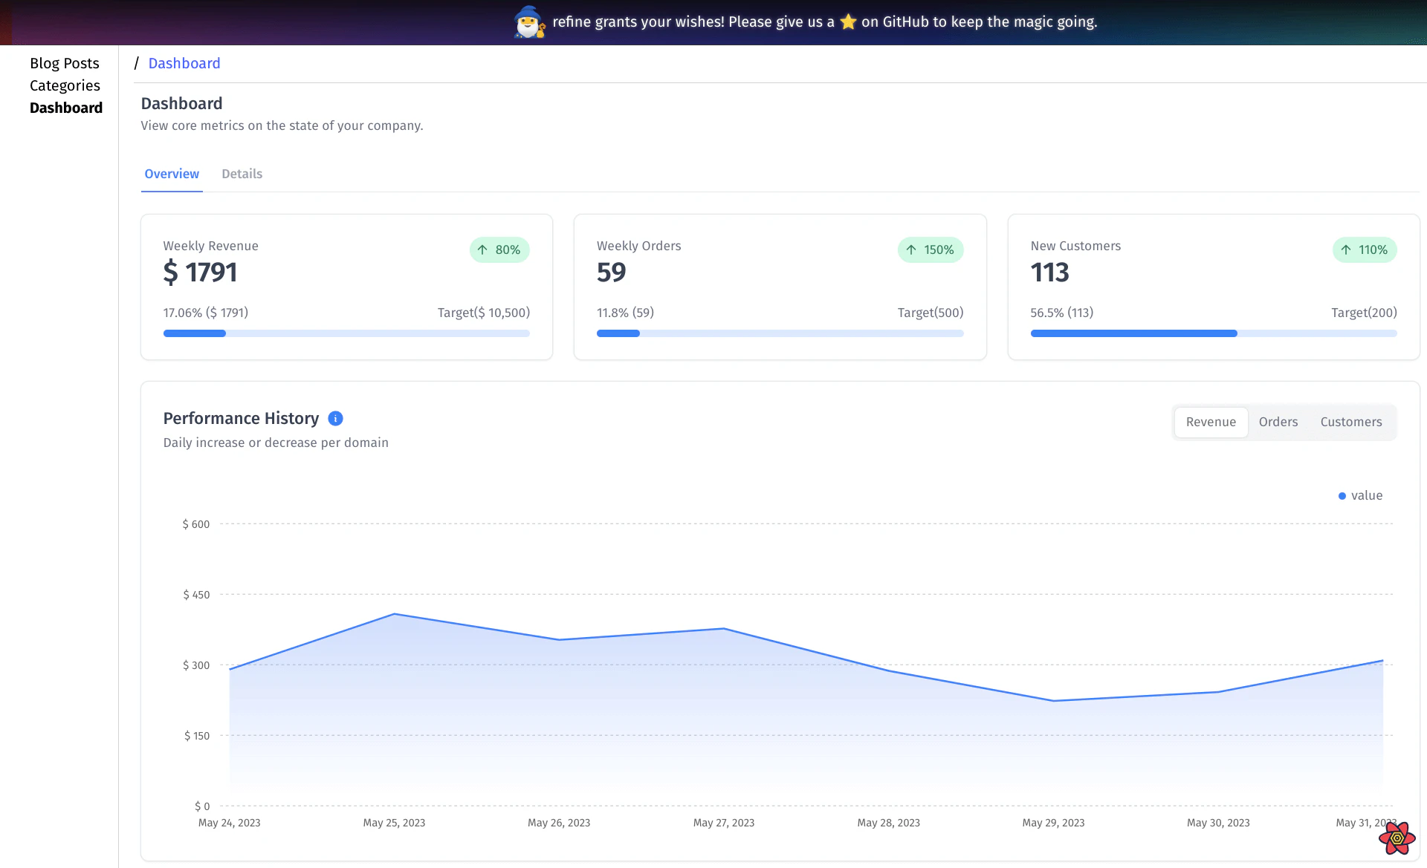Select Revenue in the Performance History switcher
Image resolution: width=1427 pixels, height=868 pixels.
pyautogui.click(x=1211, y=422)
